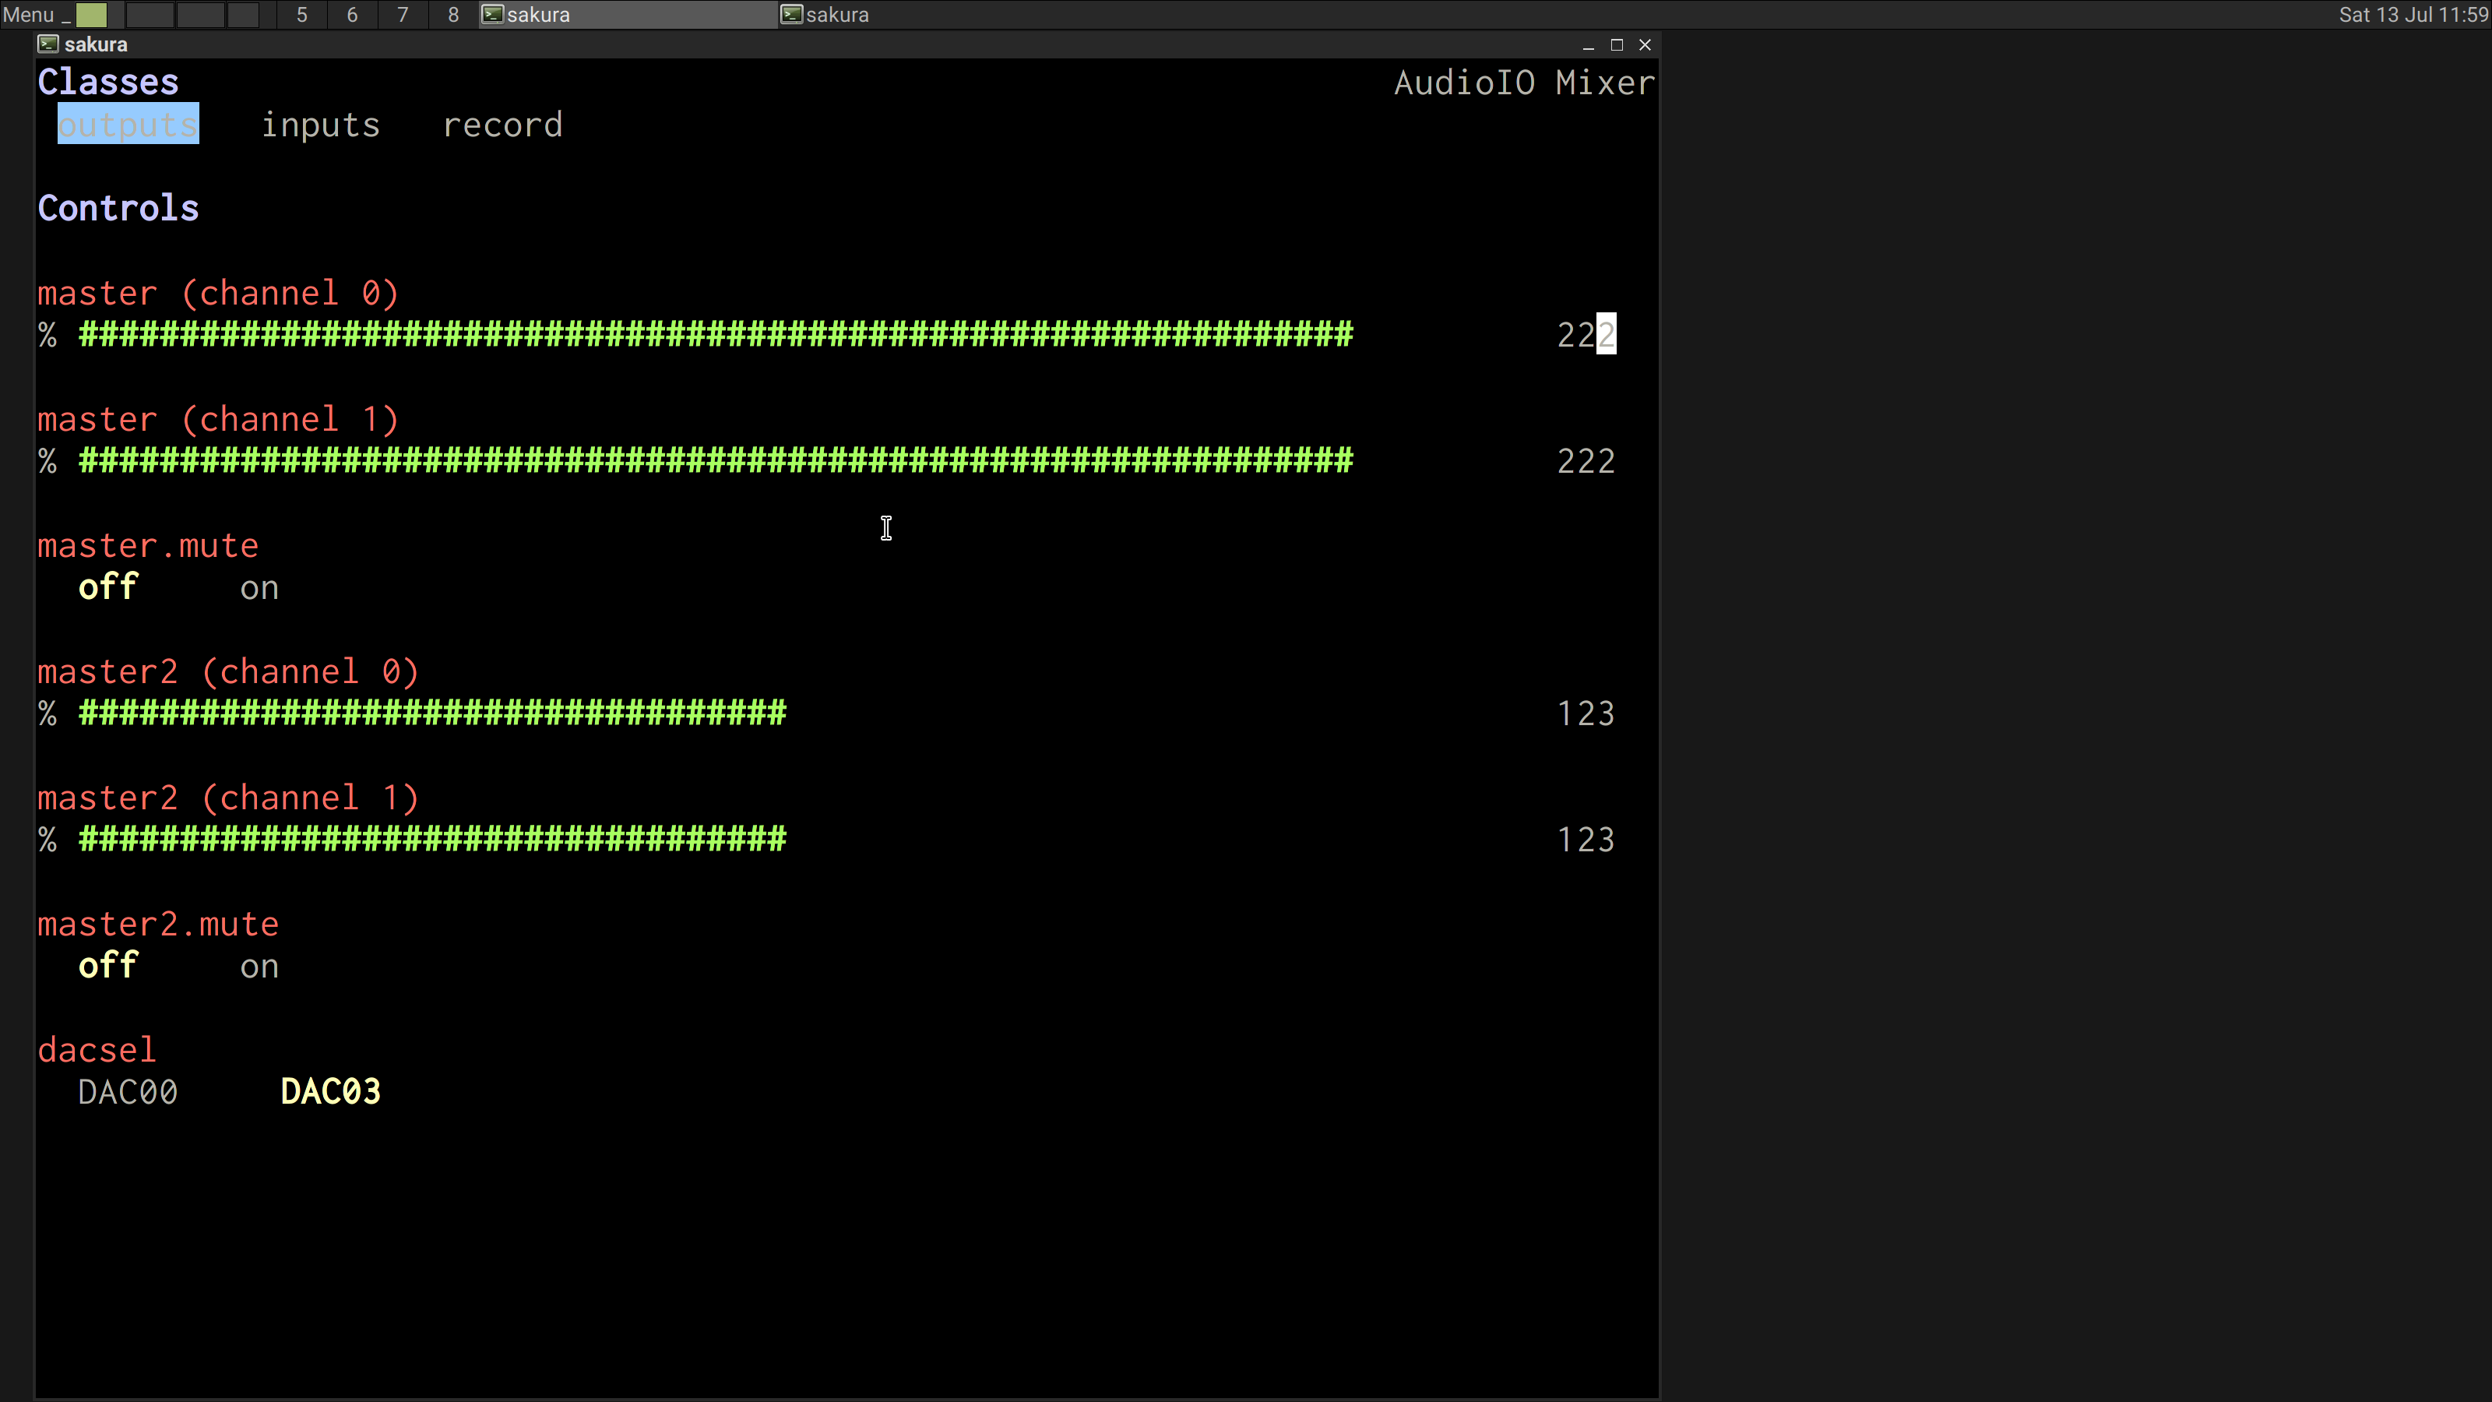Click the sakura window title icon

tap(48, 44)
